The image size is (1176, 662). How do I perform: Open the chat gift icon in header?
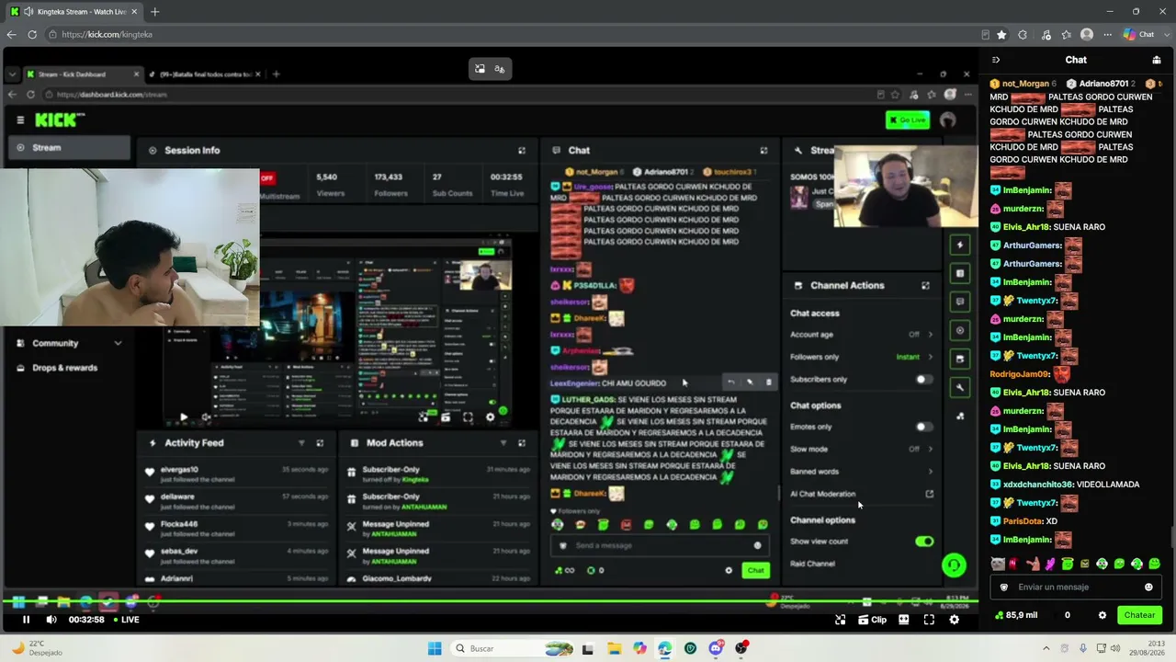point(1156,60)
